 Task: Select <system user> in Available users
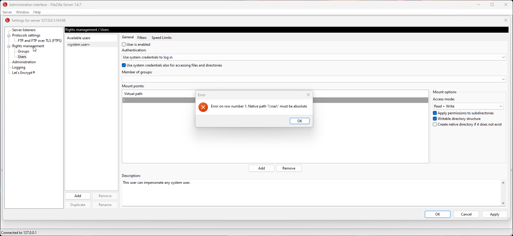(92, 45)
